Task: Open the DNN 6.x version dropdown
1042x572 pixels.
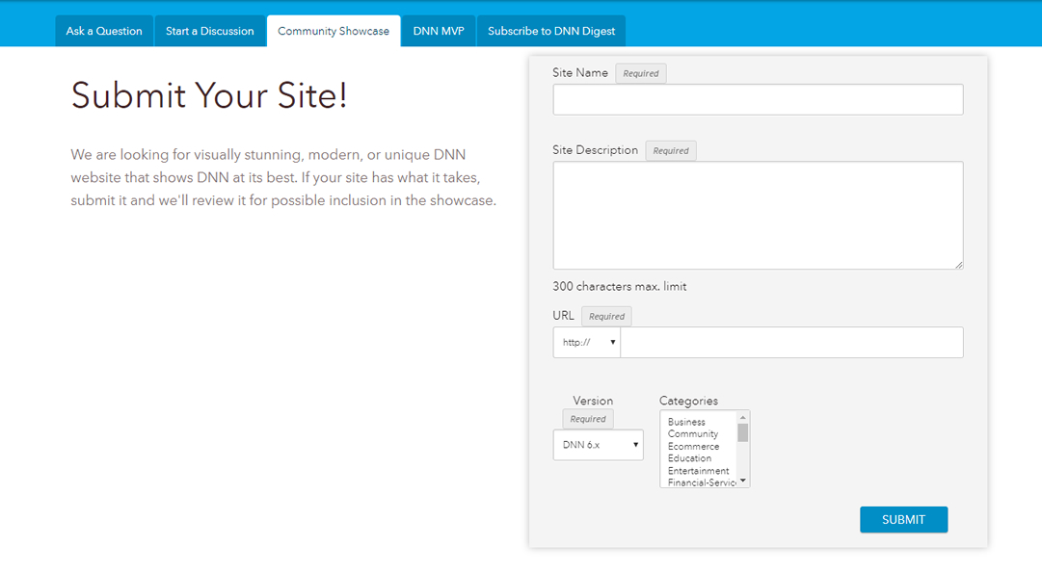Action: 598,445
